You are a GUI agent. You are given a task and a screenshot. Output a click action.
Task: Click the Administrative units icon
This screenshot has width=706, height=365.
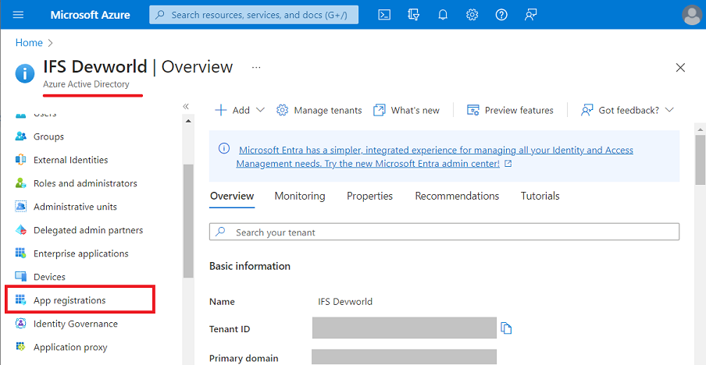(x=21, y=207)
